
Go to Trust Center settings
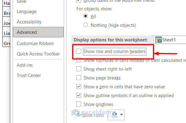(29, 76)
